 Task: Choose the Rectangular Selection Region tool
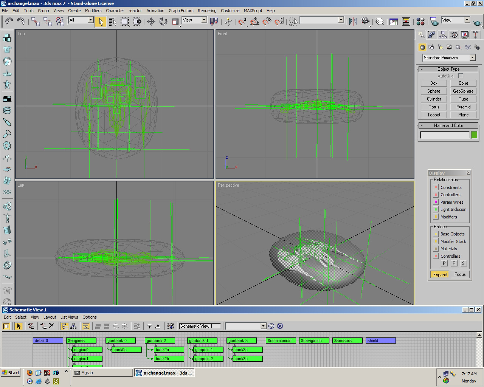pyautogui.click(x=125, y=22)
